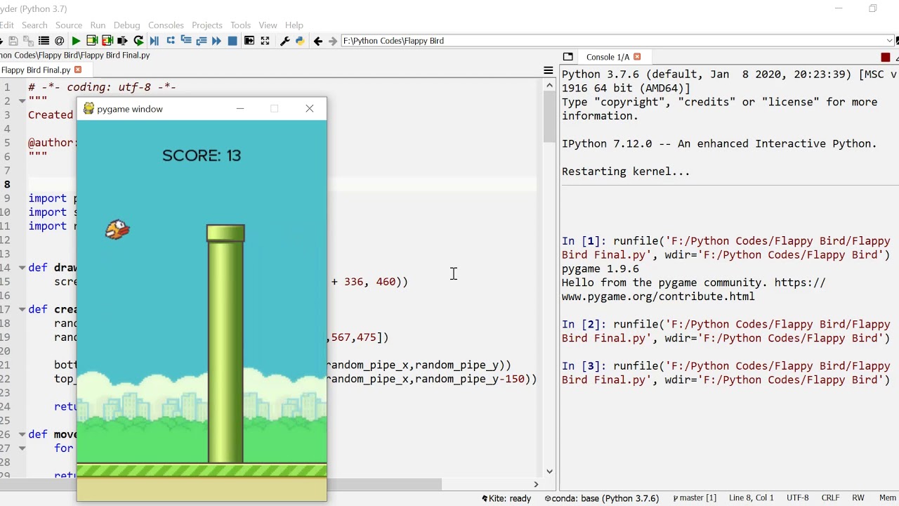899x506 pixels.
Task: Maximize current pane icon
Action: click(x=249, y=41)
